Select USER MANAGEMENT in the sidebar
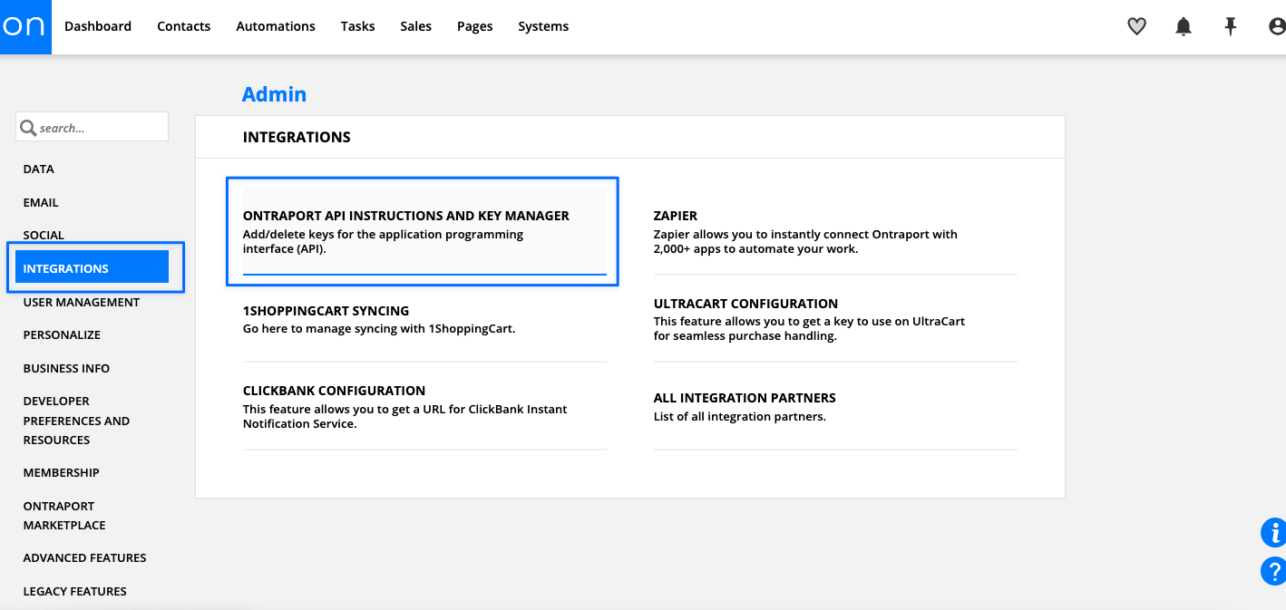Image resolution: width=1286 pixels, height=610 pixels. tap(82, 302)
